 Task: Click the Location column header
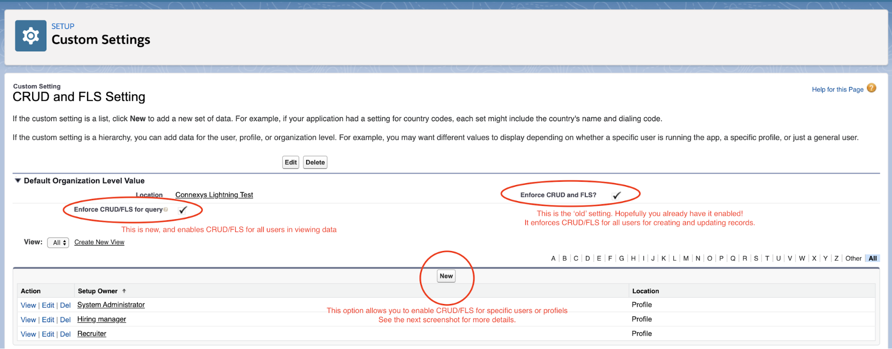[645, 291]
